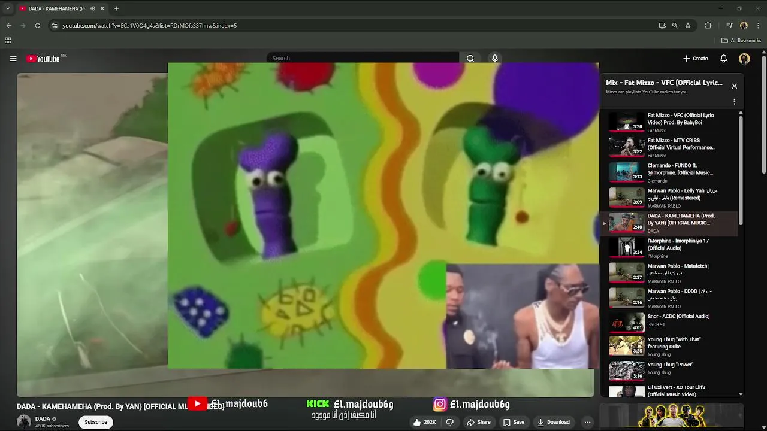Play l'Morphine - lmorphiniya 17 in playlist
This screenshot has height=431, width=767.
click(670, 247)
